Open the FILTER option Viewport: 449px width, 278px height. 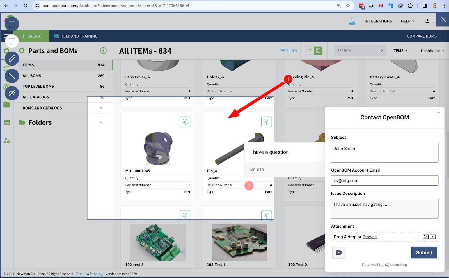pyautogui.click(x=288, y=51)
